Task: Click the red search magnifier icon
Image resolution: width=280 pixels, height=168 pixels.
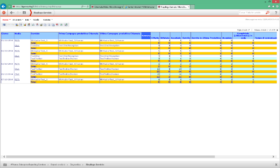Action: pos(267,13)
